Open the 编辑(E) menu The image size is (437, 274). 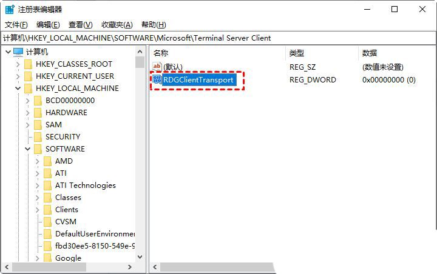coord(48,25)
